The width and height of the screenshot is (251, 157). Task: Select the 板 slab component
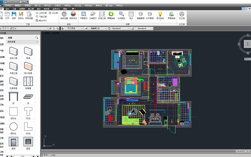[x=28, y=98]
